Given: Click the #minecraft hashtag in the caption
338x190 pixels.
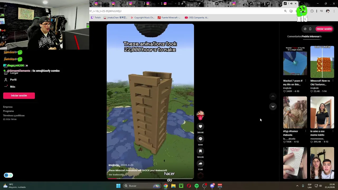Looking at the screenshot, I should click(161, 170).
